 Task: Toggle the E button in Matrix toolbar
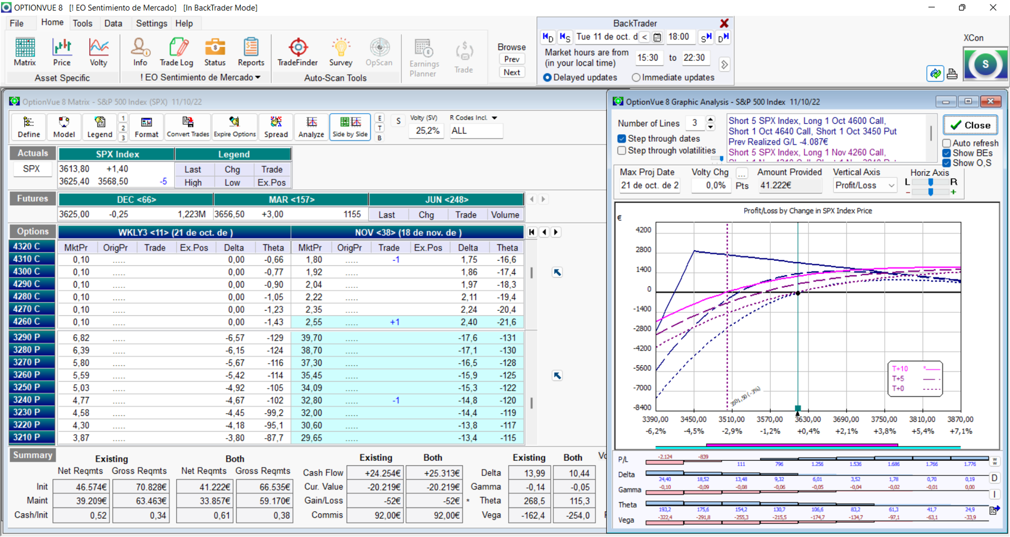click(380, 118)
